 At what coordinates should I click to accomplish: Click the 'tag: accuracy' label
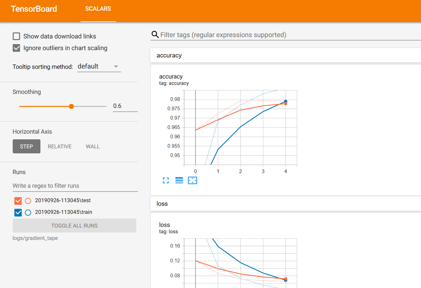tap(174, 83)
